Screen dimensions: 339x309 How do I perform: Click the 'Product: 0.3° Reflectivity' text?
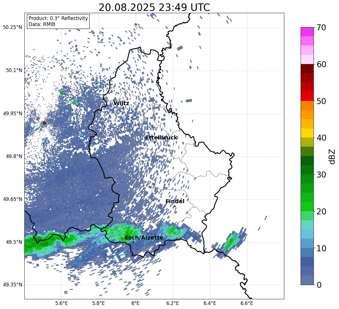click(58, 18)
